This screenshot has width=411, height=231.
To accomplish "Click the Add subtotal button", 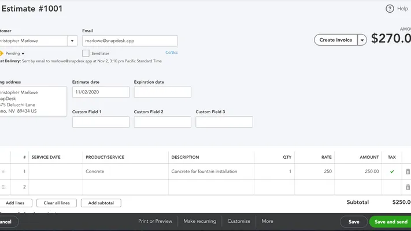I will (x=101, y=203).
